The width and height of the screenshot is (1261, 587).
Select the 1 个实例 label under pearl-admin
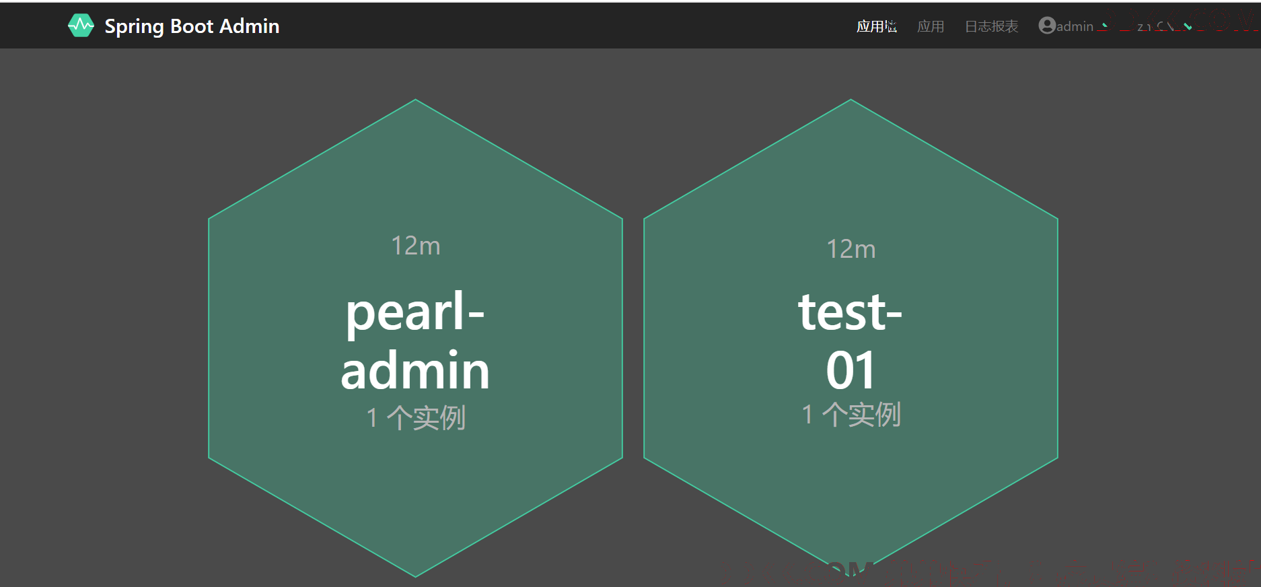point(416,417)
